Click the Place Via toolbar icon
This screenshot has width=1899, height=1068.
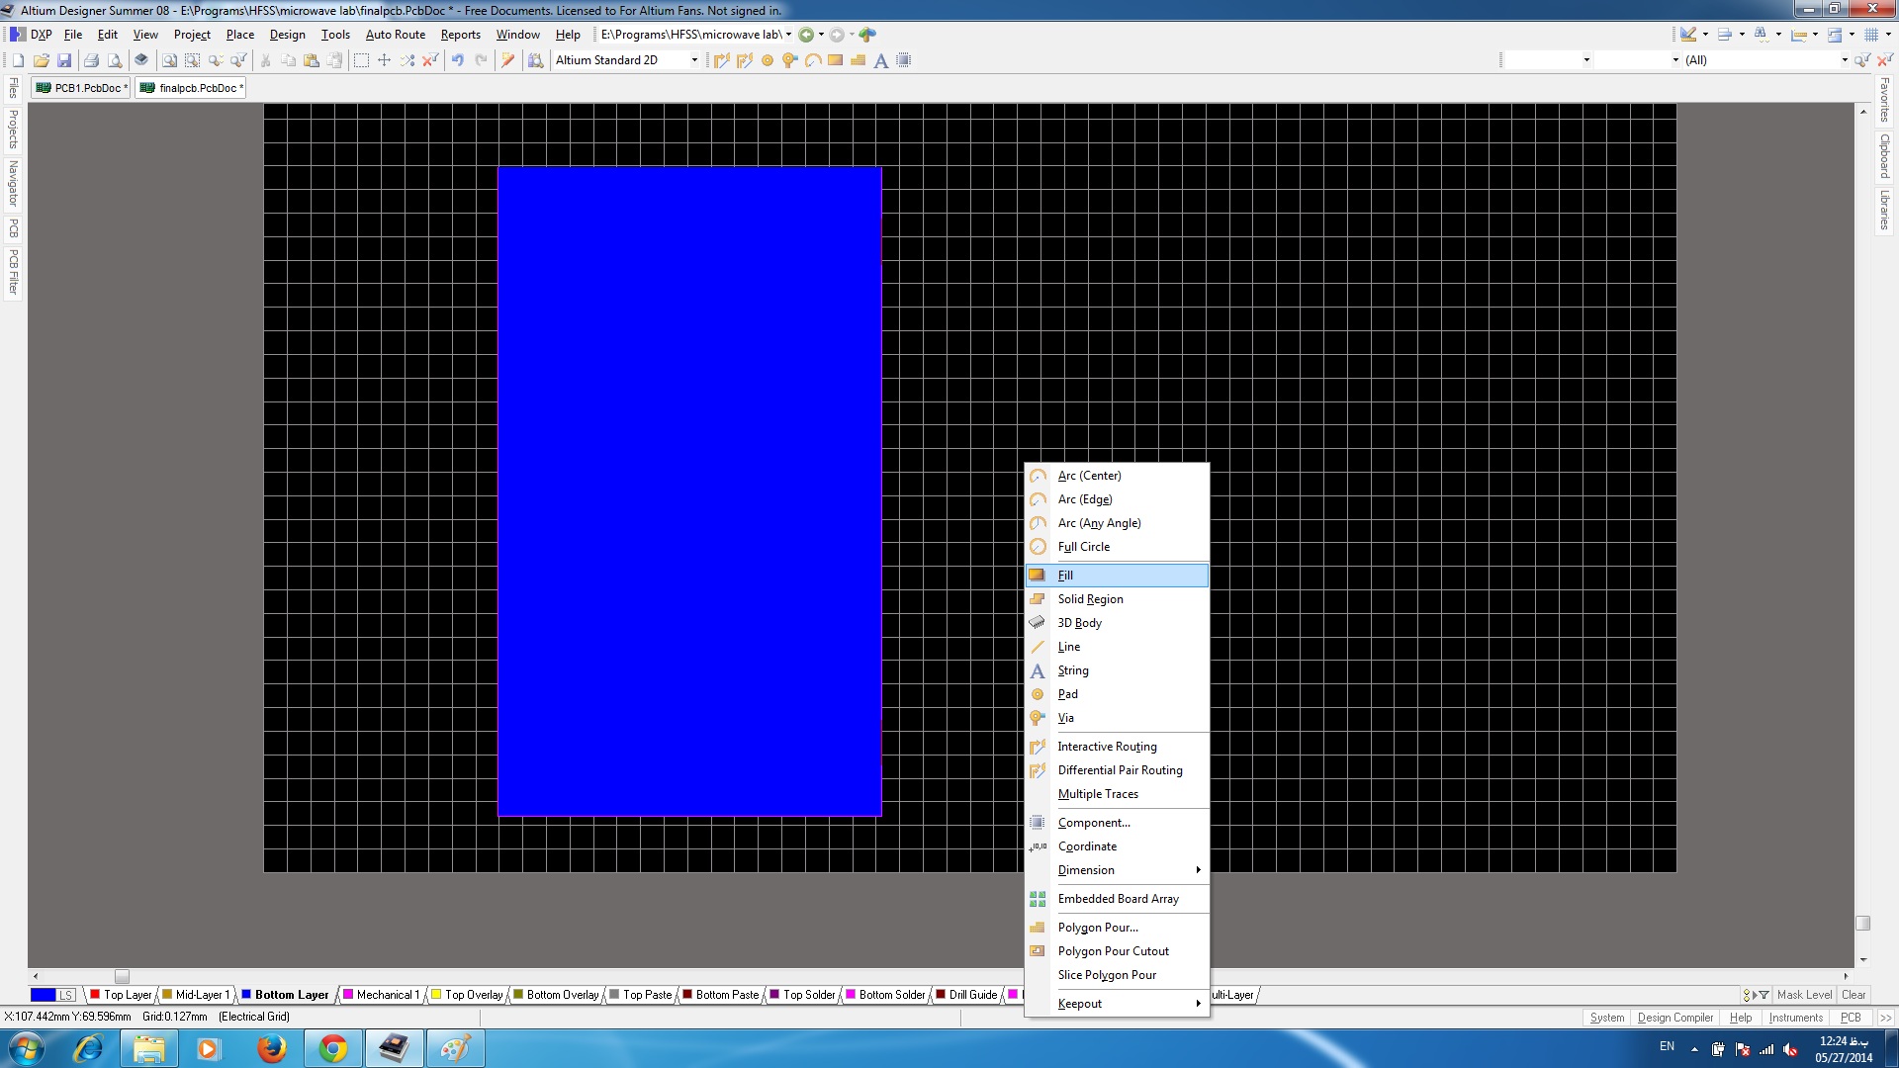[789, 60]
